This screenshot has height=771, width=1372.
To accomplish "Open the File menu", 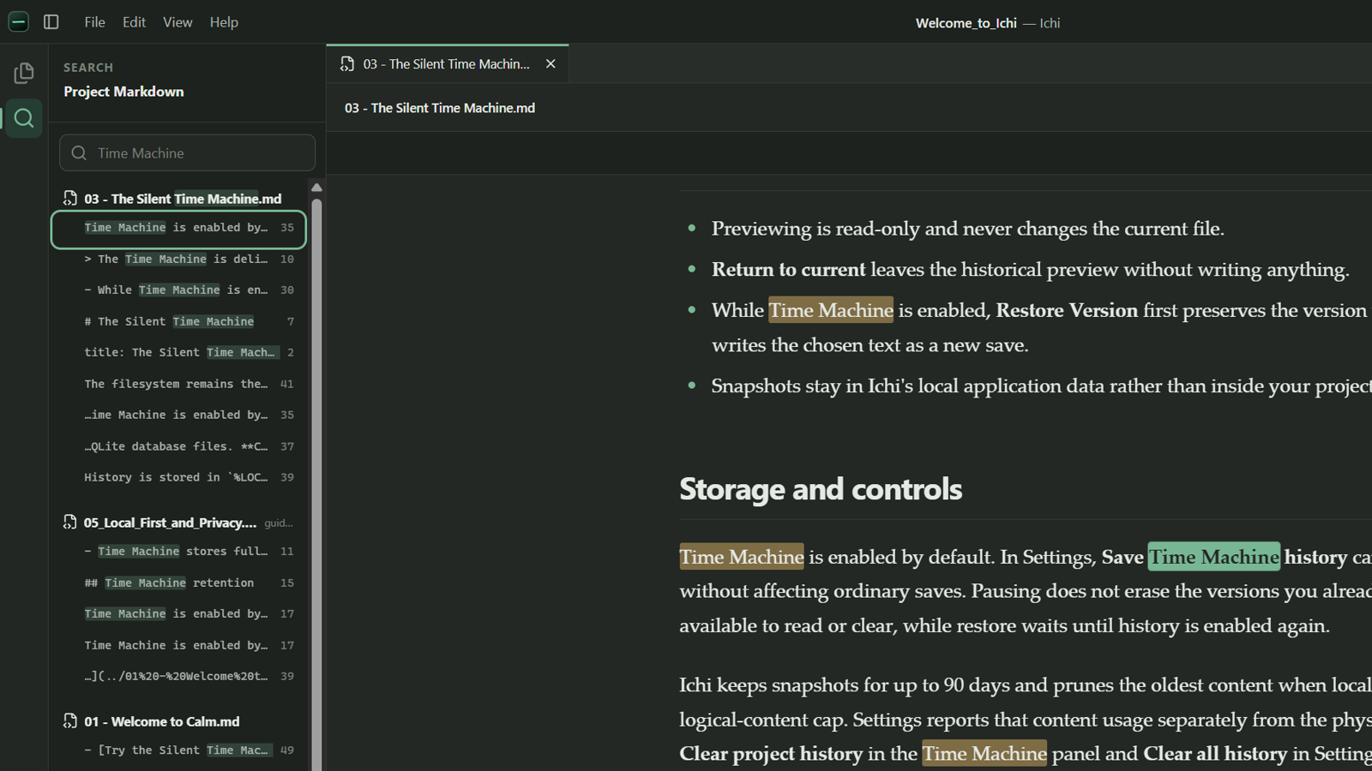I will pos(94,22).
